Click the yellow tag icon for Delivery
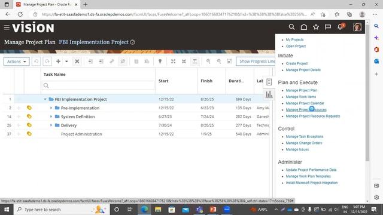Viewport: 383px width, 215px height. (29, 125)
